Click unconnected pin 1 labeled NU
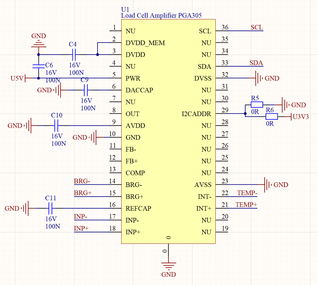 coord(115,31)
